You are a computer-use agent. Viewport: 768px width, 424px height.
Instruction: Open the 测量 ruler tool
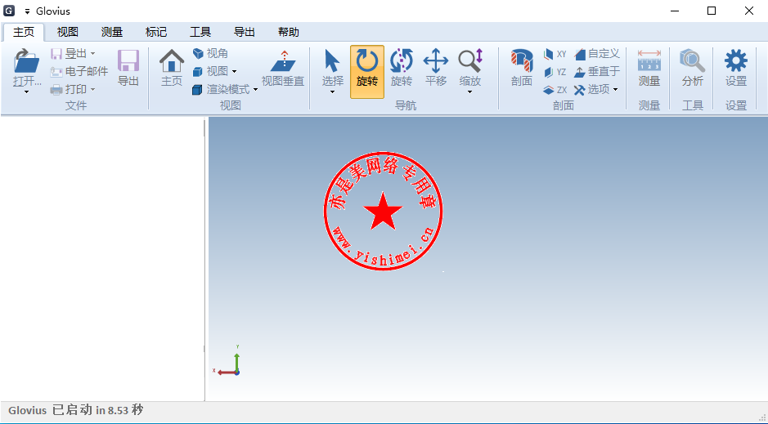click(649, 60)
